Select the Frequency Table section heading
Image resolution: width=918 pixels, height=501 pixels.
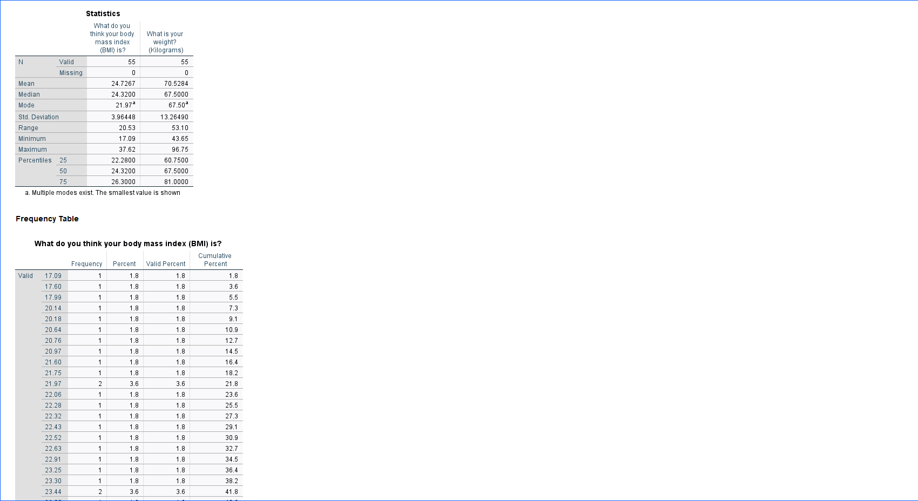(47, 219)
